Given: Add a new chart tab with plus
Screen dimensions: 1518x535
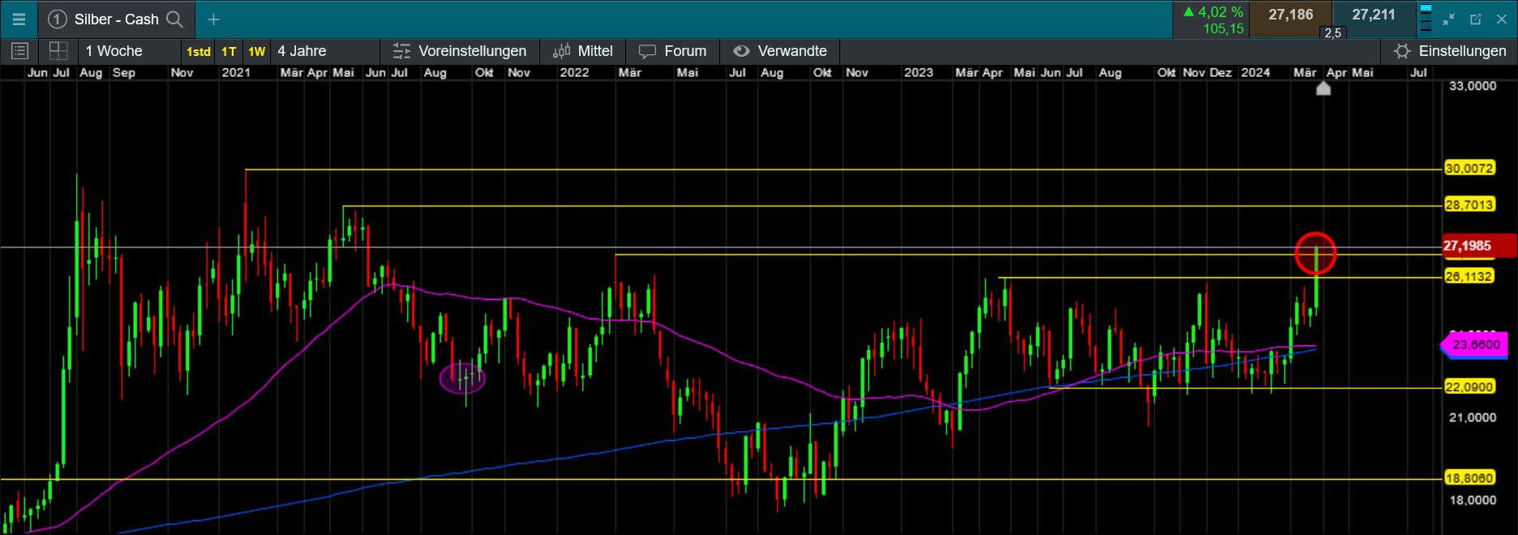Looking at the screenshot, I should [x=213, y=19].
